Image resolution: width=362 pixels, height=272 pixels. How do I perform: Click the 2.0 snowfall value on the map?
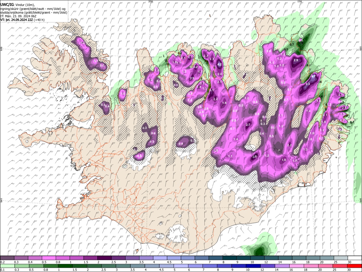coord(220,74)
